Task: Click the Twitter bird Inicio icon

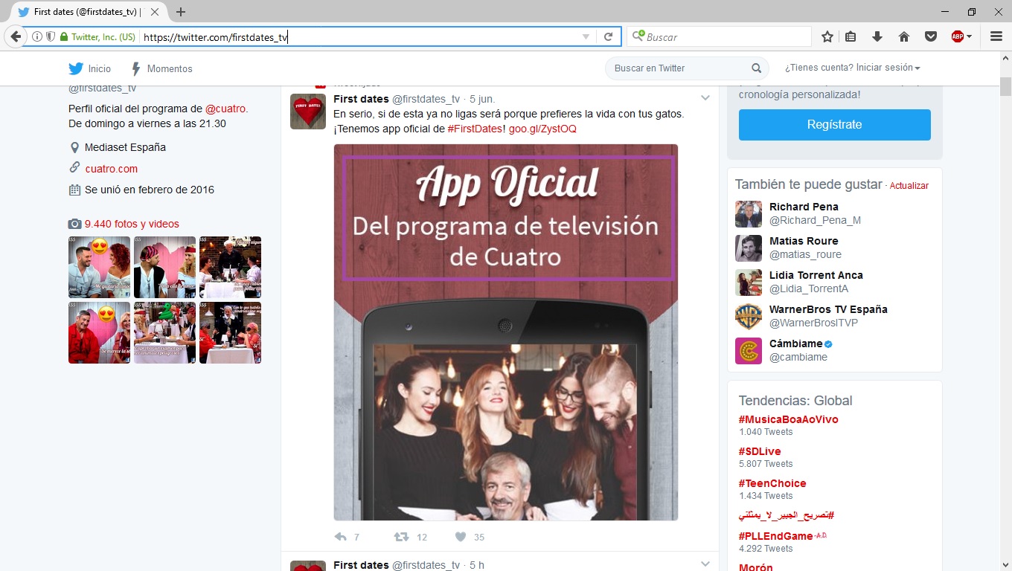Action: (x=76, y=68)
